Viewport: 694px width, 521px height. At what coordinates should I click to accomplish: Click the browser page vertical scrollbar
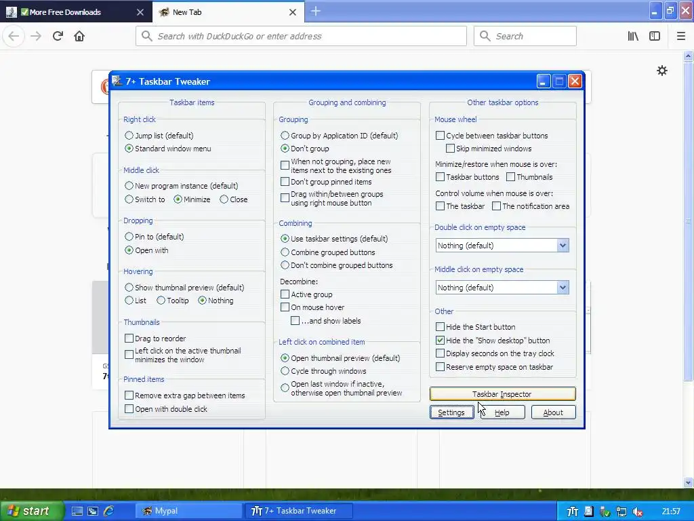(x=689, y=222)
